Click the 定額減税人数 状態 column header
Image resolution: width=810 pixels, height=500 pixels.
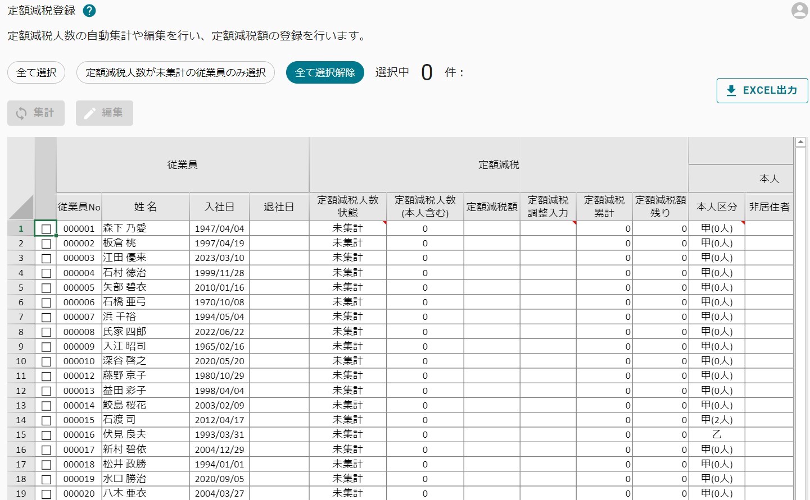[348, 207]
